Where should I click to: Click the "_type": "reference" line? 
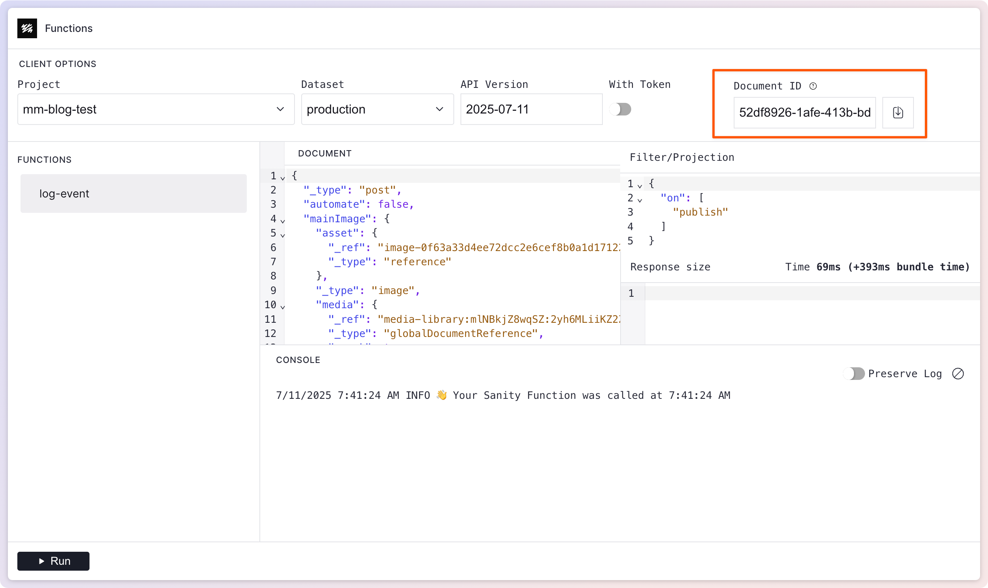[x=390, y=262]
